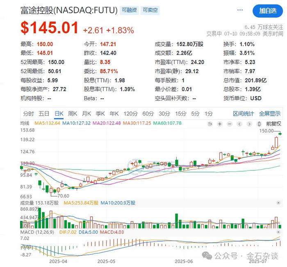Select the 周K tab
This screenshot has height=267, width=287.
click(73, 114)
